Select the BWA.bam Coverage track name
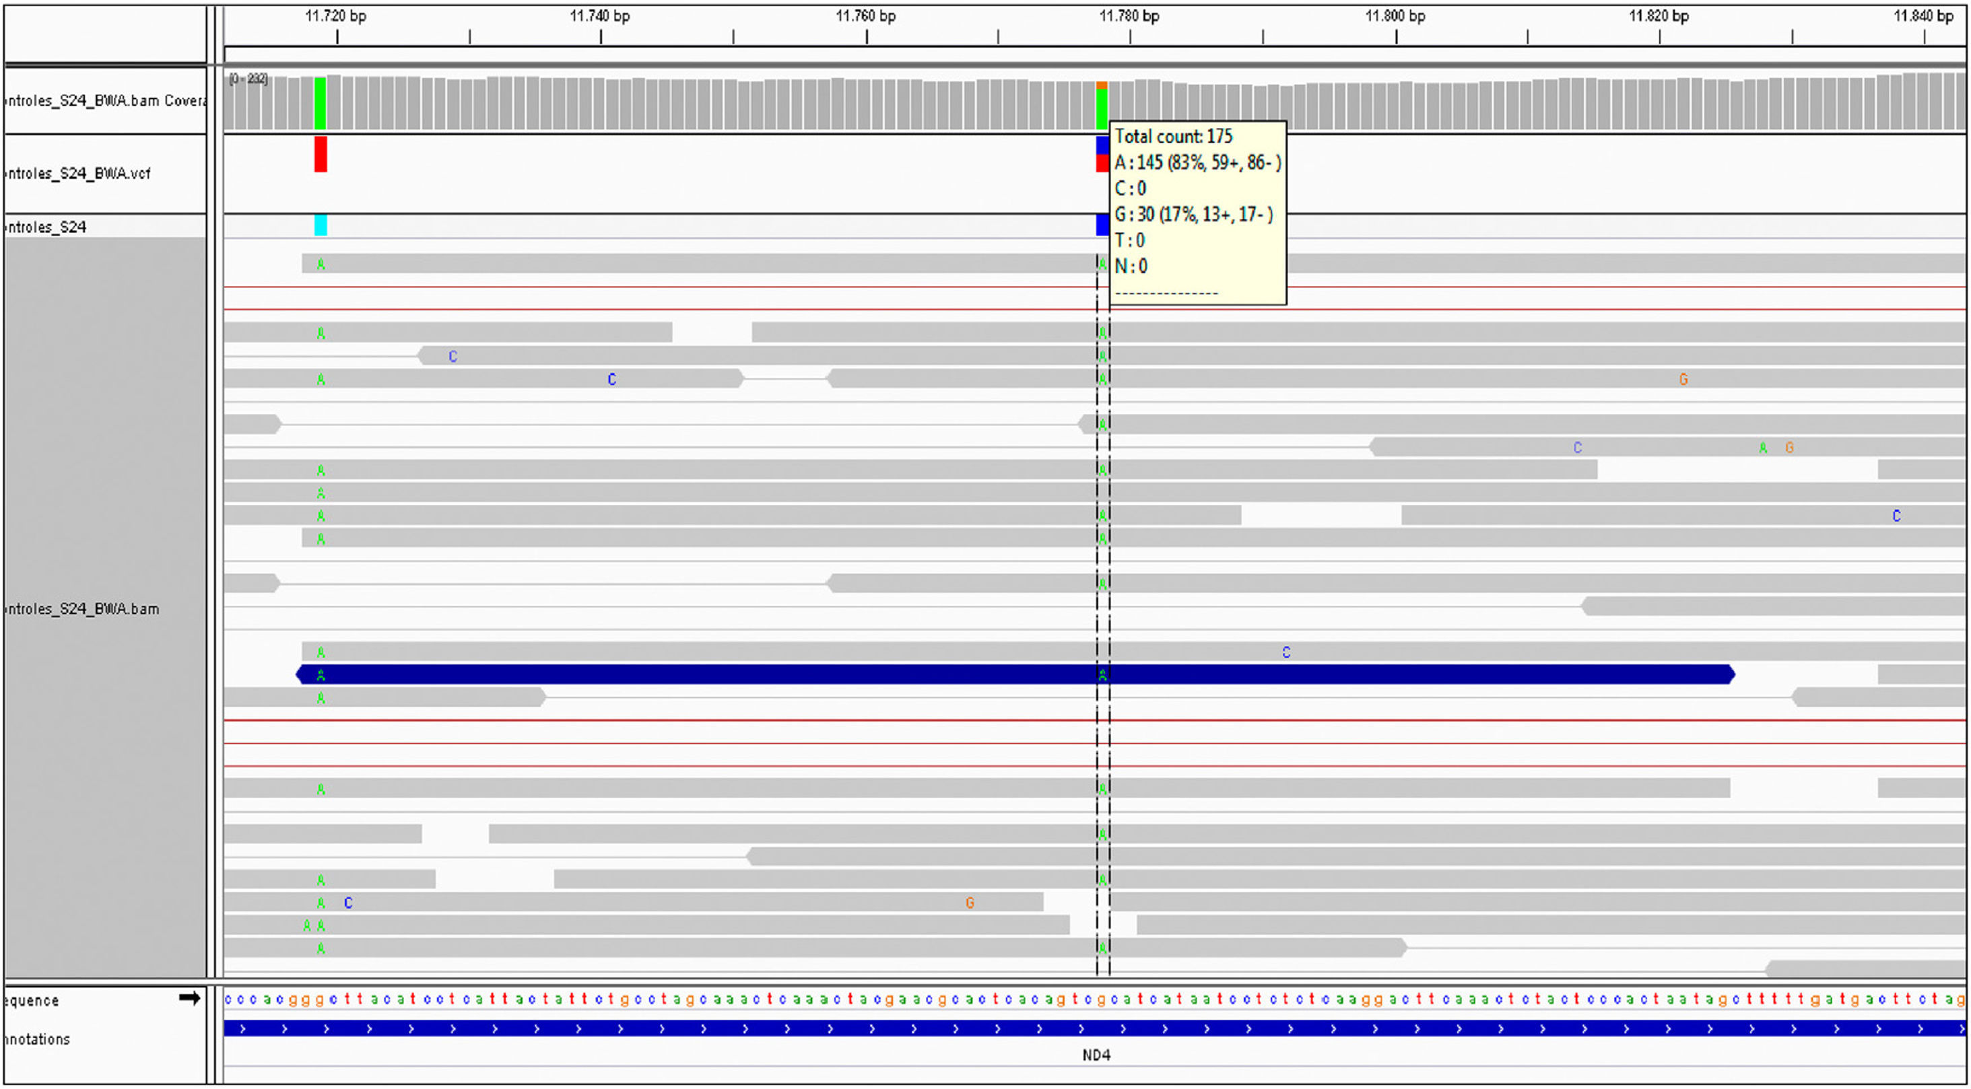 [106, 100]
